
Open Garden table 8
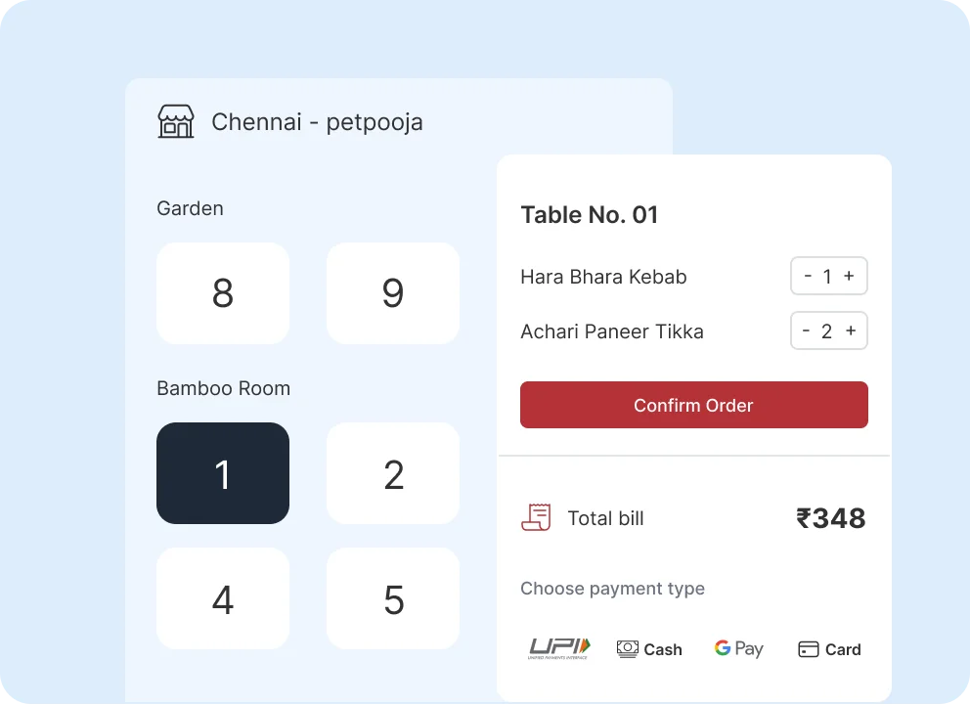pyautogui.click(x=223, y=293)
